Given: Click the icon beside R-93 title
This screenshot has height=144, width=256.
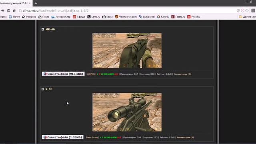Looking at the screenshot, I should click(x=43, y=89).
